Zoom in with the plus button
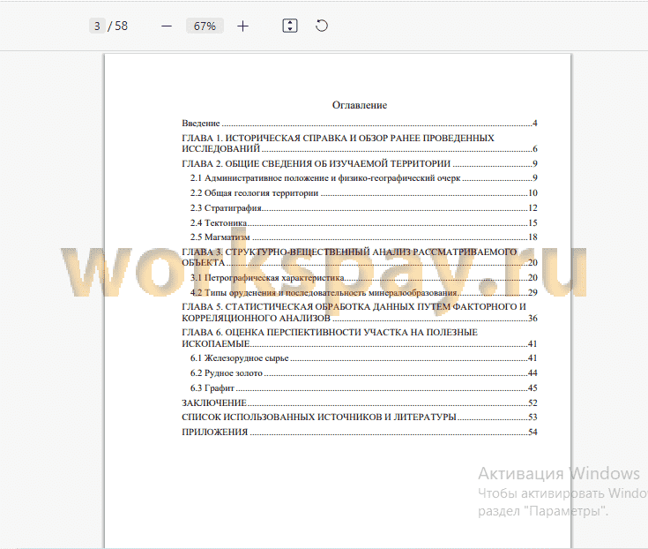This screenshot has height=549, width=648. coord(243,26)
